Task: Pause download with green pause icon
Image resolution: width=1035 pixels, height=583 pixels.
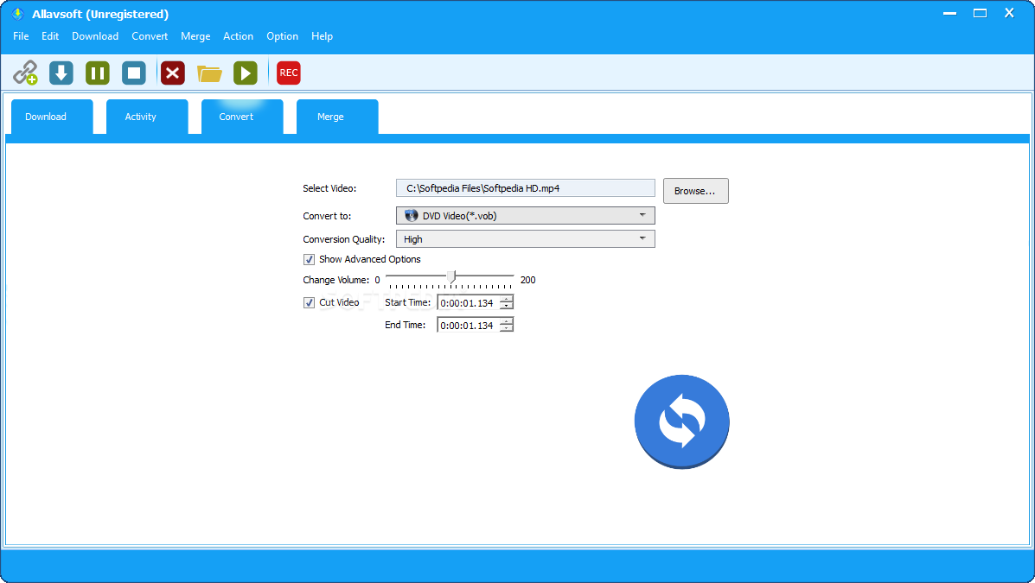Action: 97,73
